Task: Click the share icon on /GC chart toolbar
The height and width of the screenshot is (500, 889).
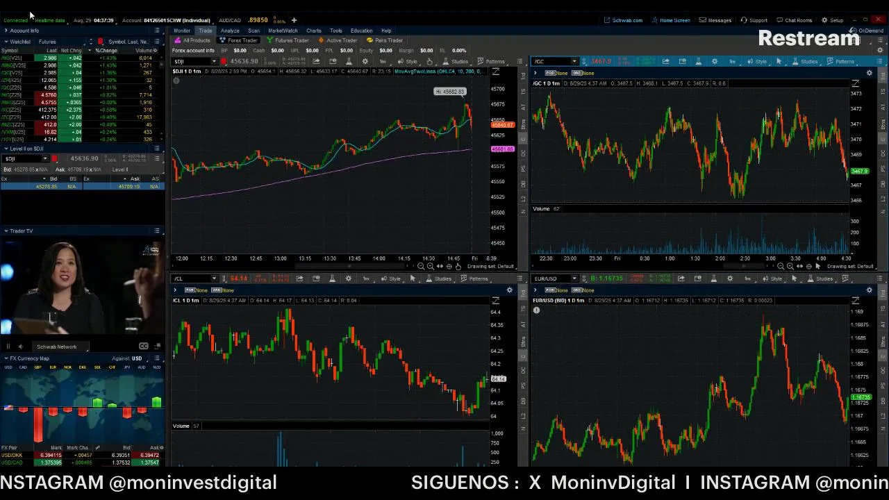Action: click(665, 62)
